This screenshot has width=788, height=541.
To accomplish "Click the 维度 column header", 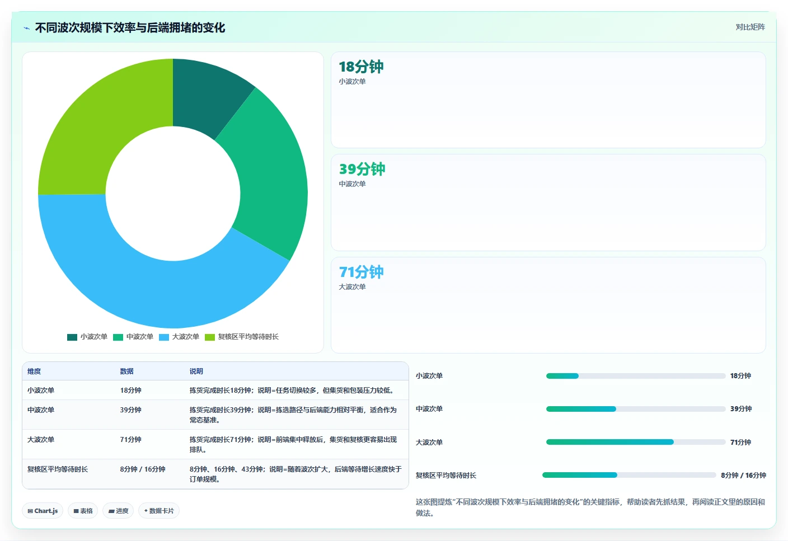I will click(x=34, y=371).
